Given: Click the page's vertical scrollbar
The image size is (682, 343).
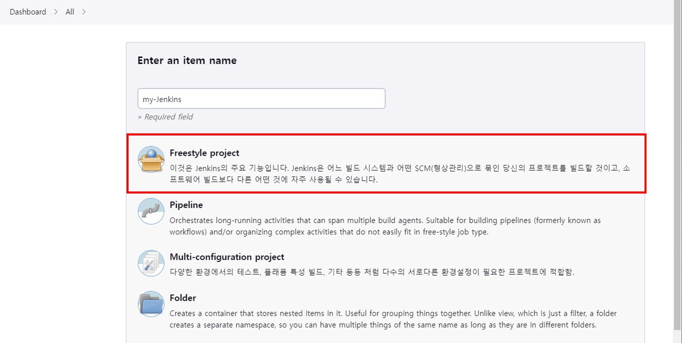Looking at the screenshot, I should click(678, 165).
